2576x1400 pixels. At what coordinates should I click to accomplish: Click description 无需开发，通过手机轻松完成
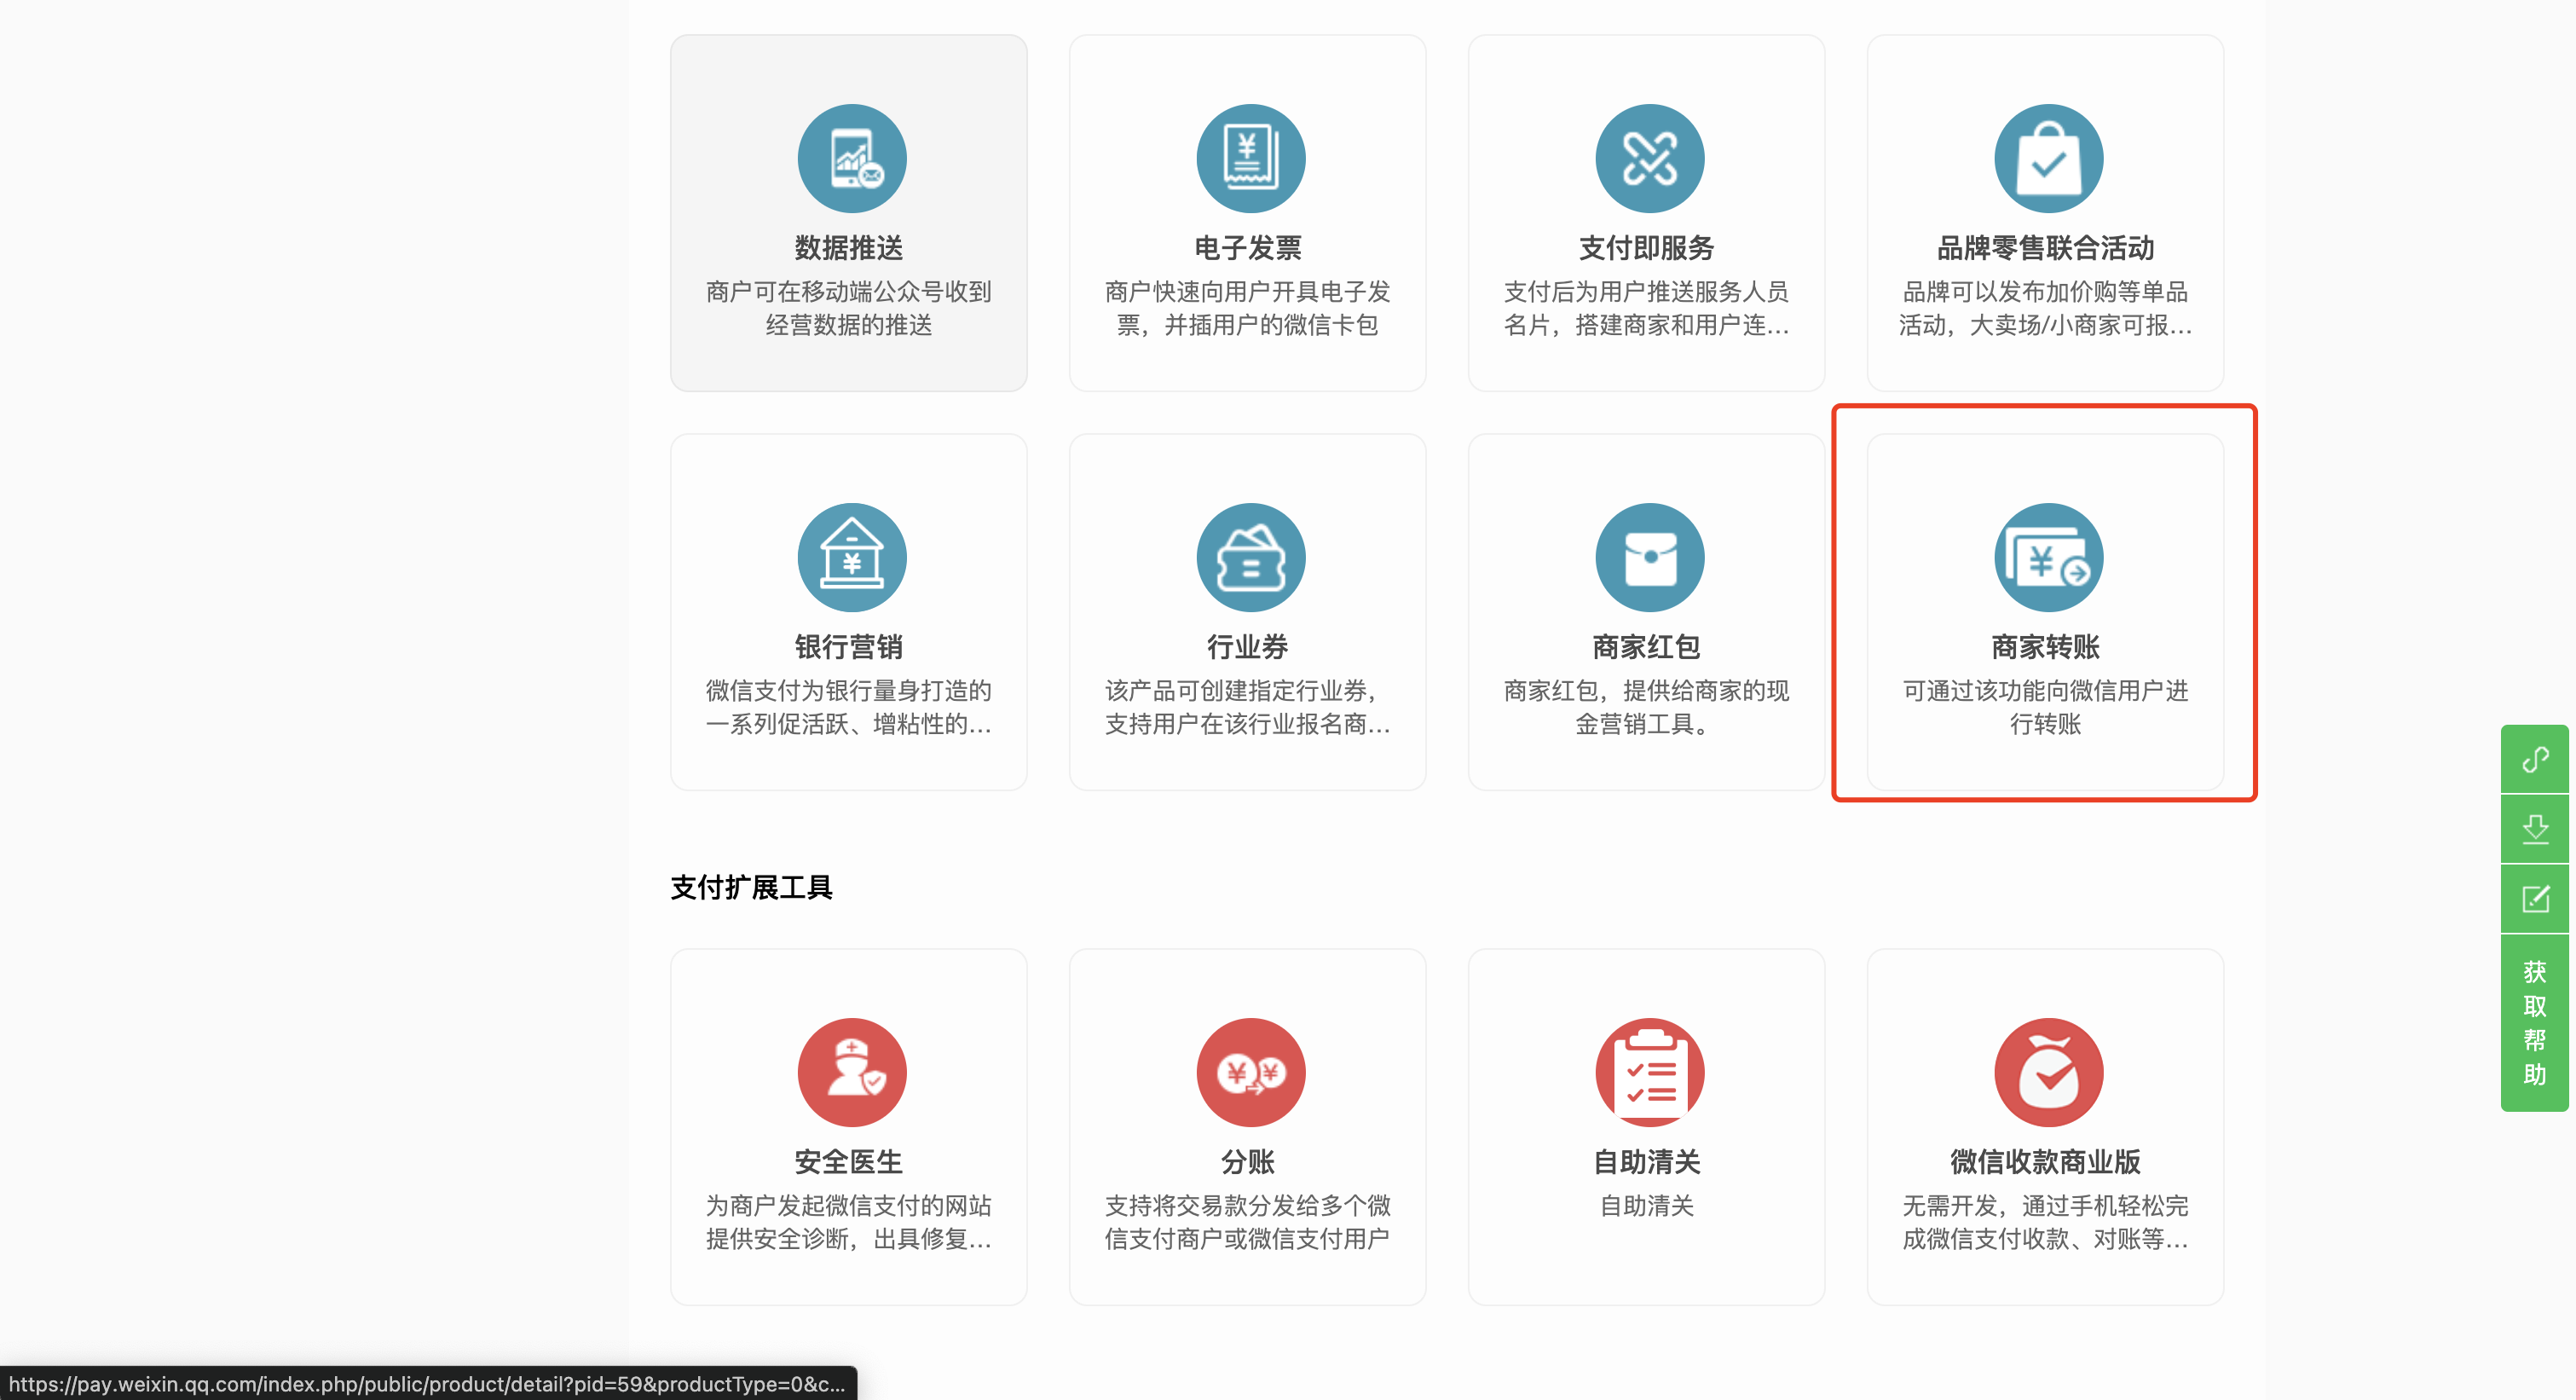coord(2045,1222)
